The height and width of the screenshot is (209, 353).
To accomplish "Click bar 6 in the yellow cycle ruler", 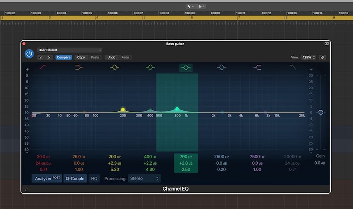I will (192, 17).
